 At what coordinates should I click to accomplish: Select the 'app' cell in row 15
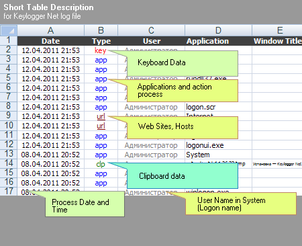coord(101,173)
